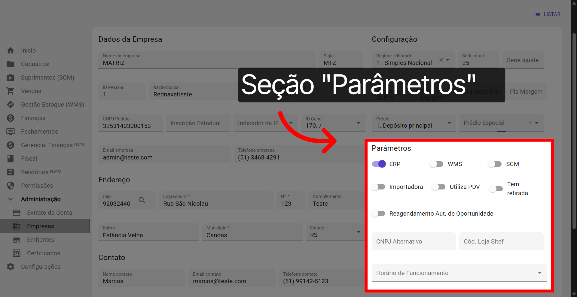Disable the ERP toggle

coord(378,164)
